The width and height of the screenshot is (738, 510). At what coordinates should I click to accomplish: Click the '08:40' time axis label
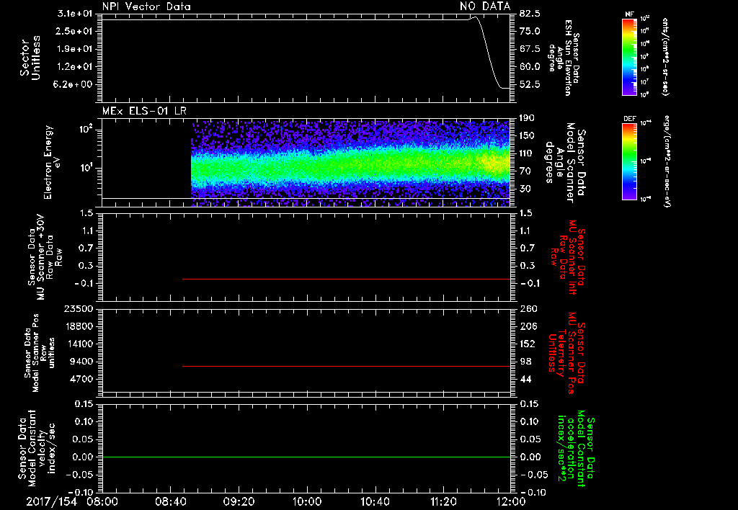(x=170, y=501)
